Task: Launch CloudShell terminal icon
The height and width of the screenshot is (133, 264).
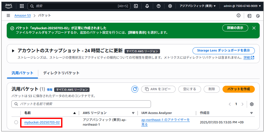Action: 136,6
